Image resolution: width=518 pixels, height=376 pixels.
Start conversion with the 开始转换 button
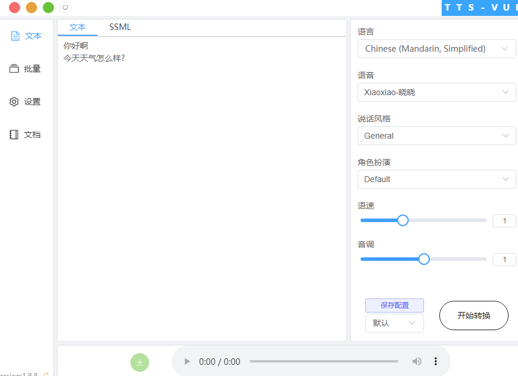pos(473,315)
